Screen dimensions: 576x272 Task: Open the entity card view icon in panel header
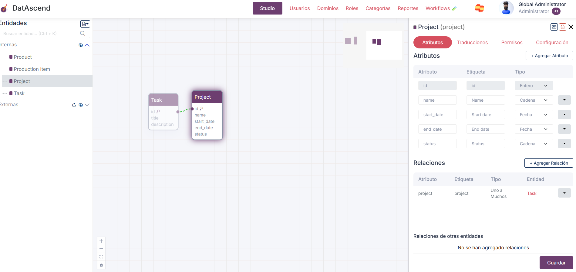554,27
